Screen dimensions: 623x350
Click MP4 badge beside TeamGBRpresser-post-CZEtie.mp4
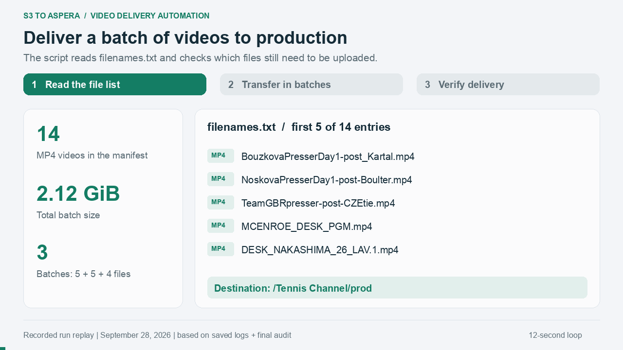(220, 202)
